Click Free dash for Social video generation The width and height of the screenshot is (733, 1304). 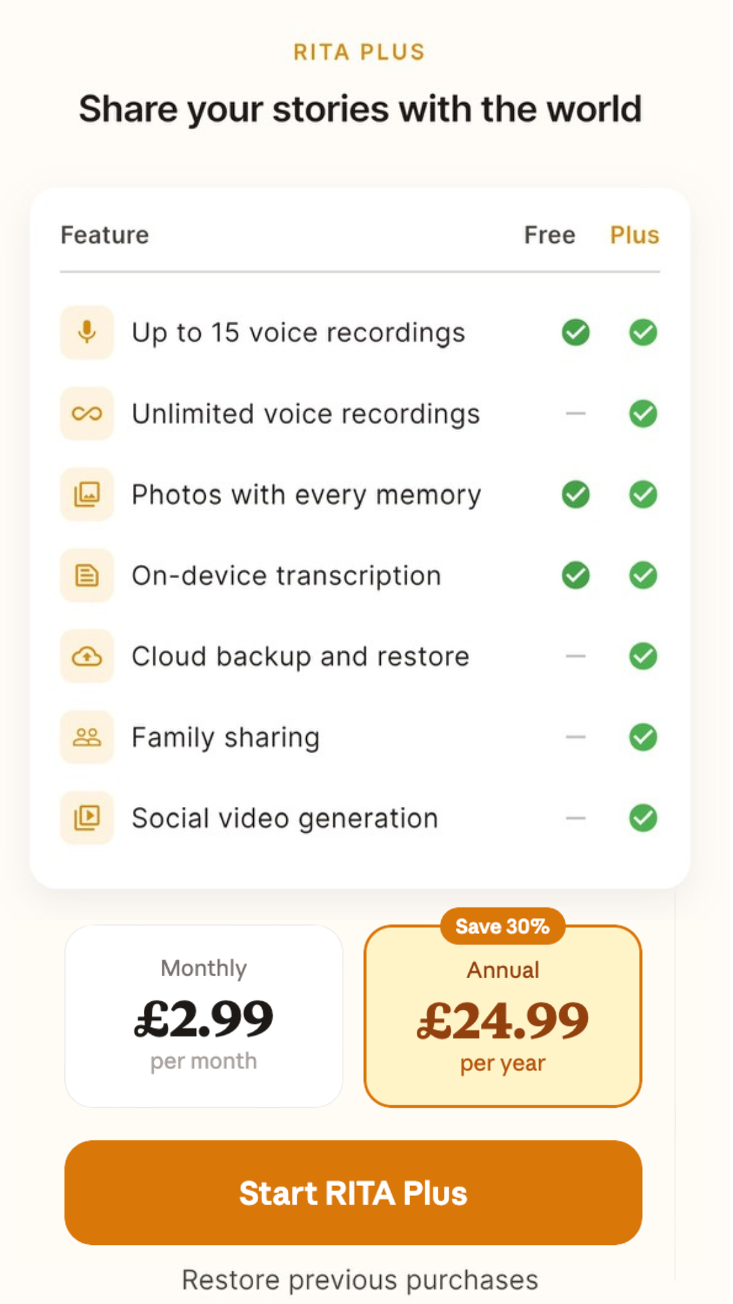coord(576,818)
